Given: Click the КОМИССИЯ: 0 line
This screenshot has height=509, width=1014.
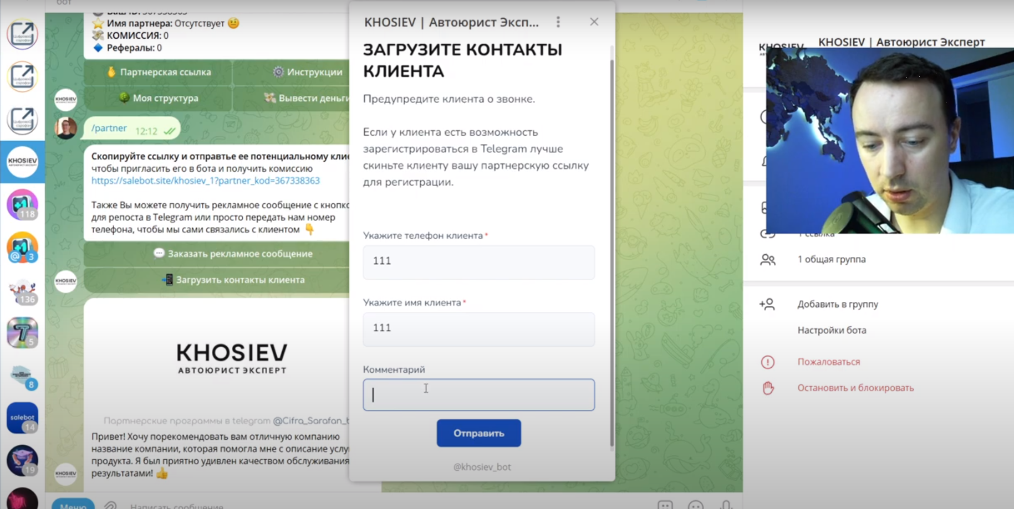Looking at the screenshot, I should coord(130,35).
